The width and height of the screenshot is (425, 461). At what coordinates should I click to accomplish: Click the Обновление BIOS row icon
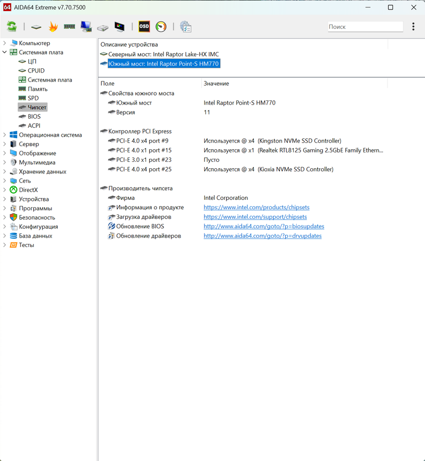pyautogui.click(x=111, y=226)
